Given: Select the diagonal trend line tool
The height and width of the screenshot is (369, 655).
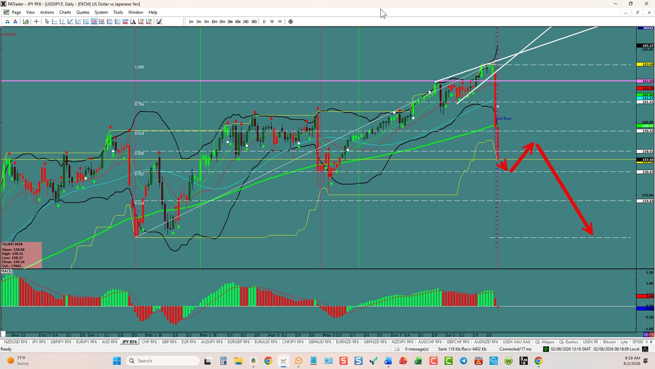Looking at the screenshot, I should pos(70,21).
